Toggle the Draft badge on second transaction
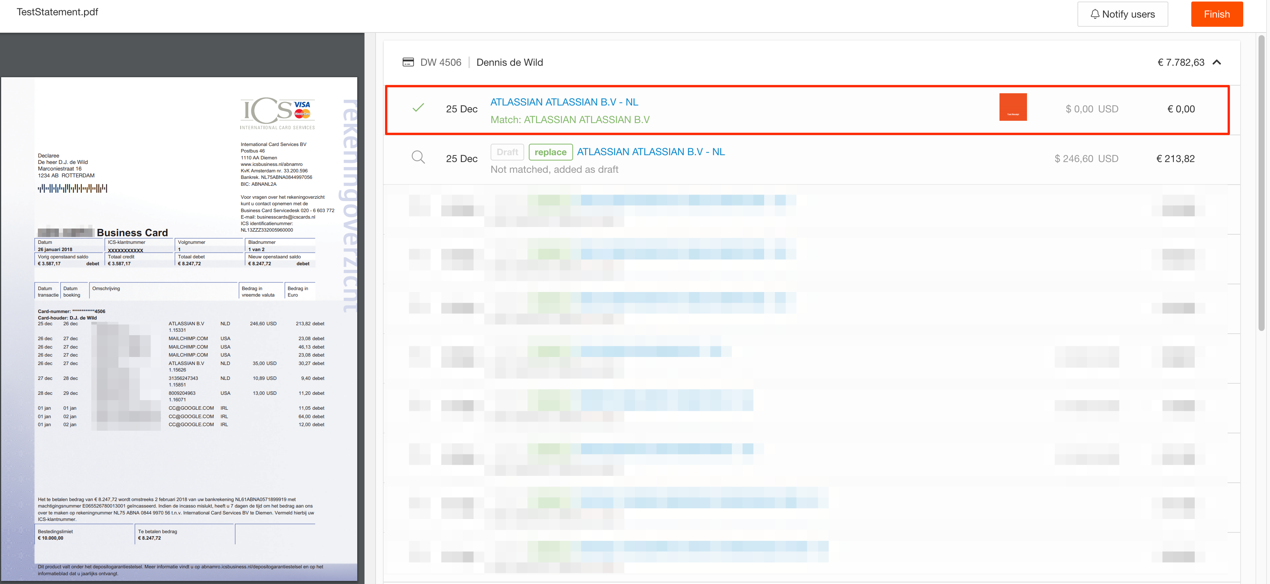Viewport: 1270px width, 584px height. pos(507,152)
